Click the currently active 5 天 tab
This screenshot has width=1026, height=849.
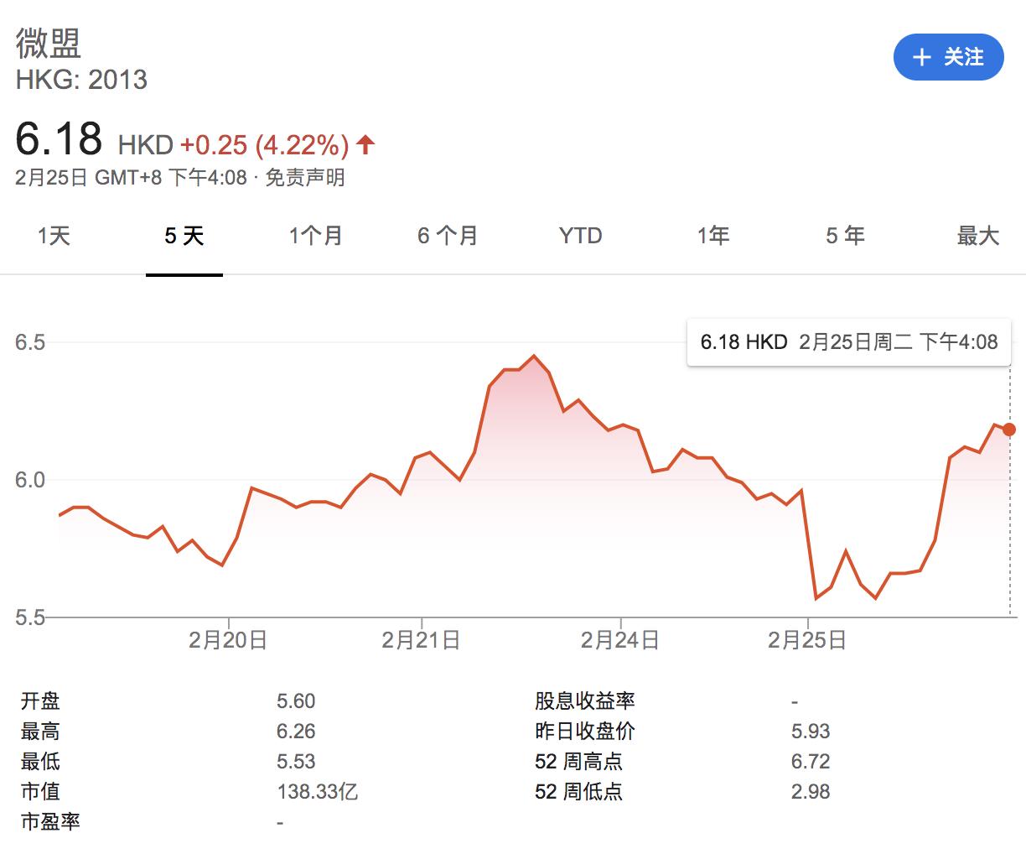184,236
